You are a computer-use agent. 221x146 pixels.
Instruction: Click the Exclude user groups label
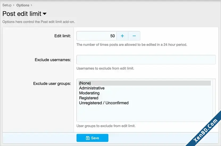coord(52,84)
